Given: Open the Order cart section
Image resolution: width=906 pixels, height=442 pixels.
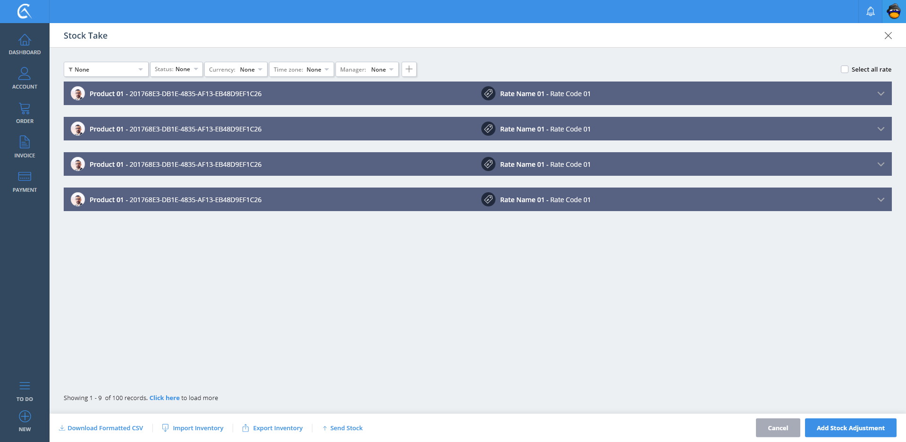Looking at the screenshot, I should (x=25, y=113).
